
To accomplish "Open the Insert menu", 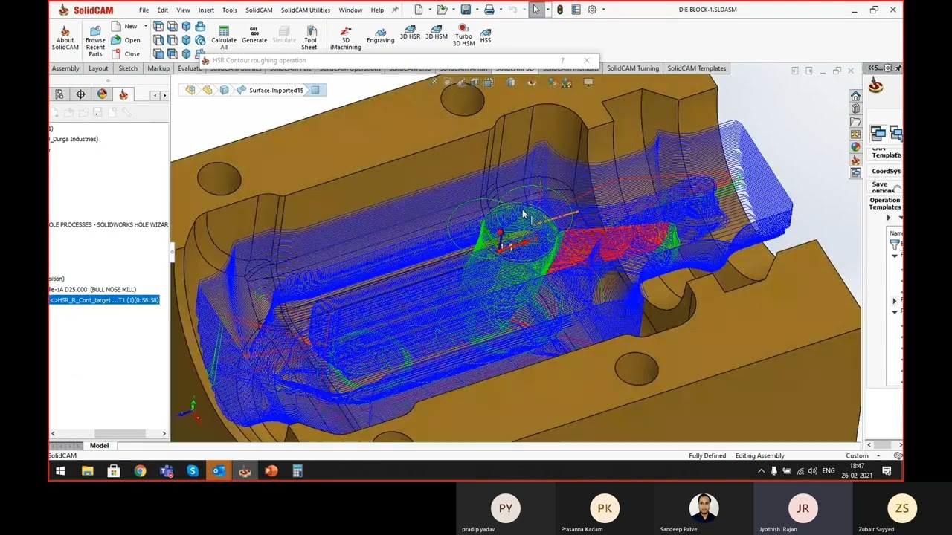I will [206, 10].
